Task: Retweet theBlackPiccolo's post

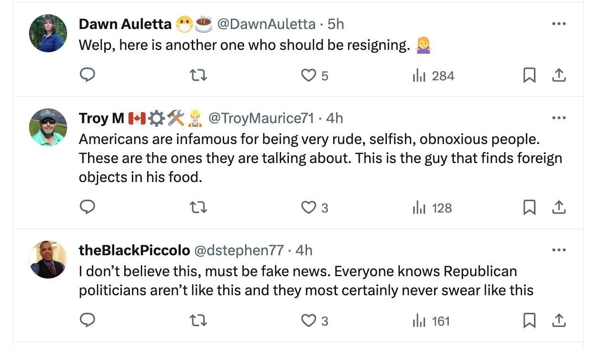Action: 199,320
